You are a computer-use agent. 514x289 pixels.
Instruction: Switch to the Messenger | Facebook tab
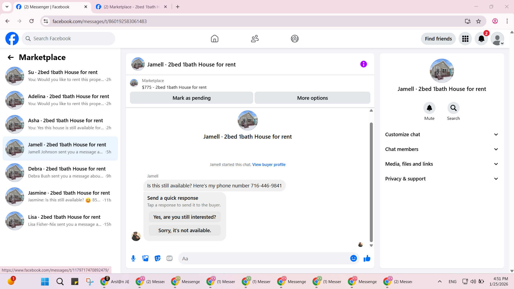tap(52, 7)
